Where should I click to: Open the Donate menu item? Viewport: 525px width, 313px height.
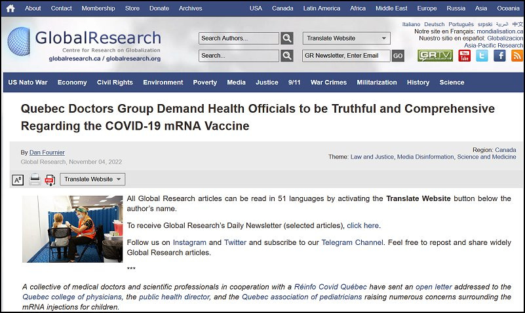click(x=159, y=9)
